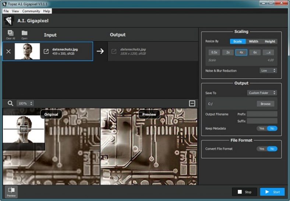Collapse preview panel with minus icon
The width and height of the screenshot is (290, 201).
click(x=192, y=104)
